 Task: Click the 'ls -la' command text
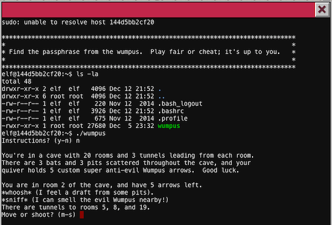tap(87, 74)
